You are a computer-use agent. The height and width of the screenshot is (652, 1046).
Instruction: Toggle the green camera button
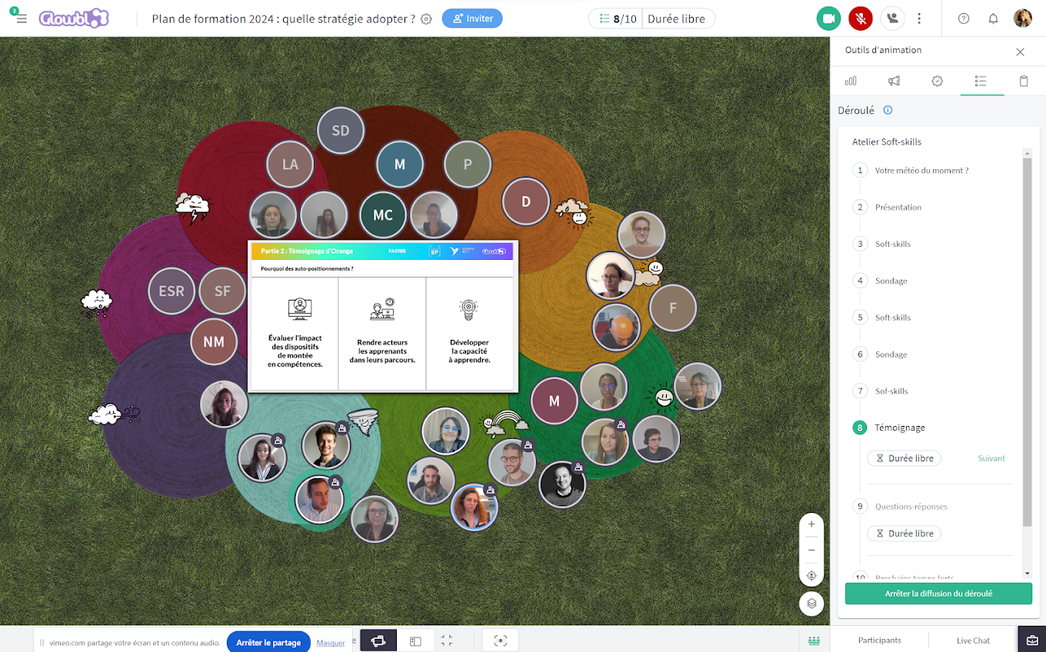pyautogui.click(x=828, y=18)
